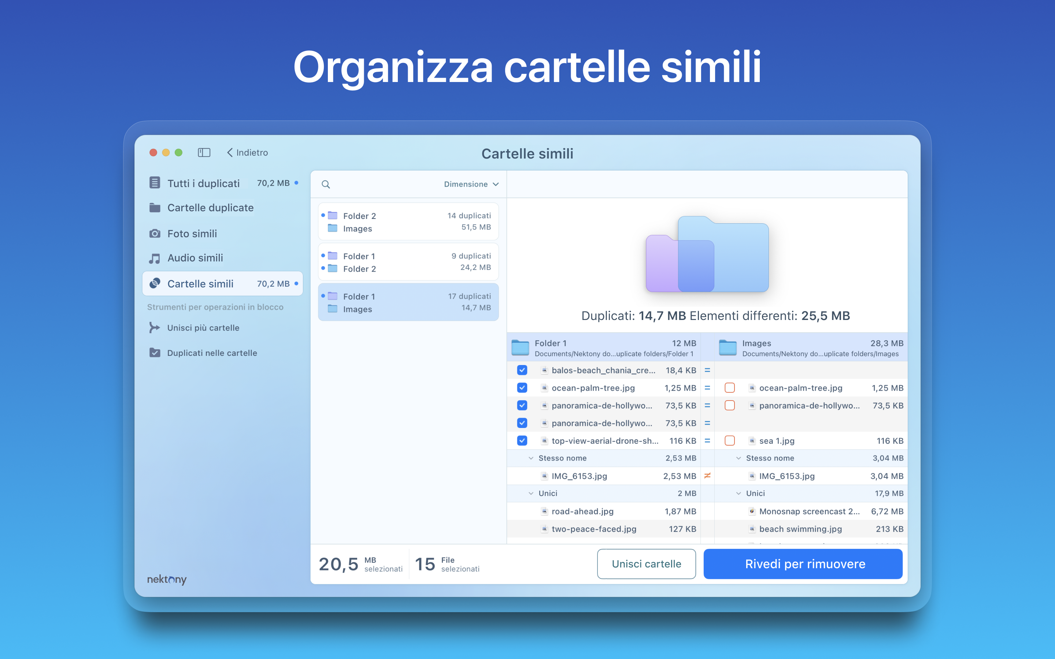
Task: Click Rivedi per rimuovere button
Action: [x=803, y=564]
